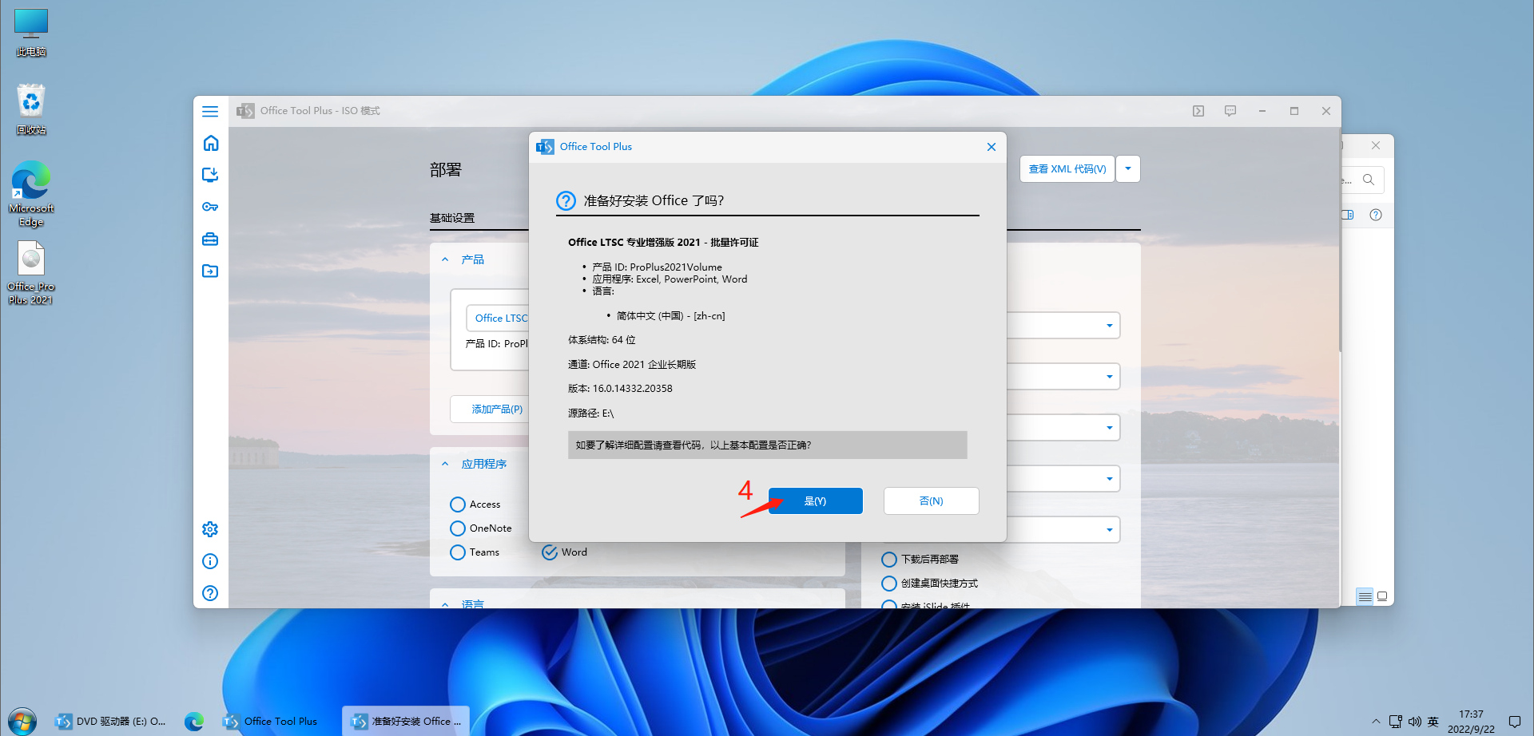
Task: Switch to Office Tool Plus taskbar window
Action: click(x=271, y=721)
